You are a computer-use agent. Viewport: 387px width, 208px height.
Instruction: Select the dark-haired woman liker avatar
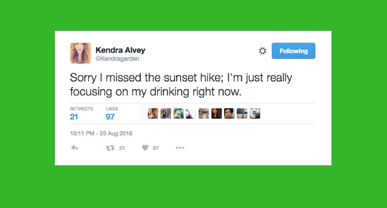(217, 113)
